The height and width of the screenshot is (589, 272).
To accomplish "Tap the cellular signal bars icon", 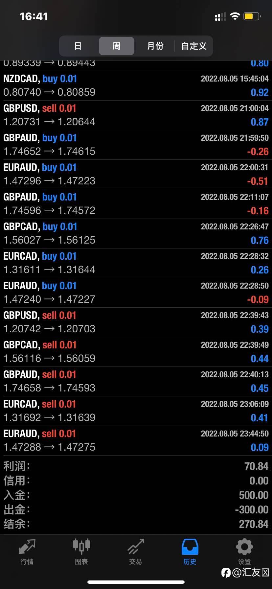I will pyautogui.click(x=220, y=16).
